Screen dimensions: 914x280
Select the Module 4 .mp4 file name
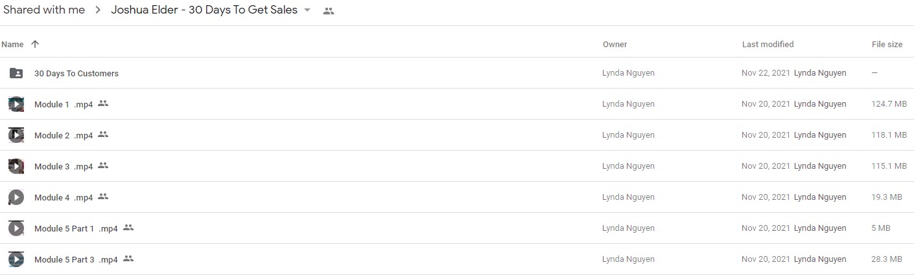[x=64, y=198]
